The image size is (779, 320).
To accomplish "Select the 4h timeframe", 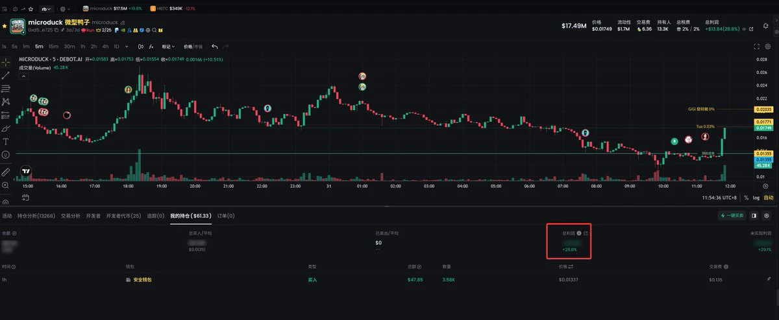I will pyautogui.click(x=105, y=47).
